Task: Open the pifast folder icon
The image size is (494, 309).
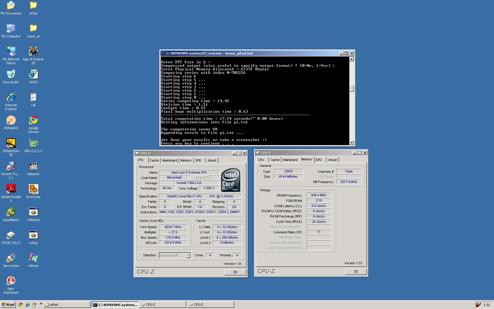Action: [33, 8]
